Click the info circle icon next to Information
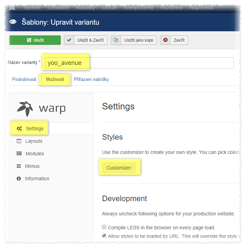 [19, 179]
